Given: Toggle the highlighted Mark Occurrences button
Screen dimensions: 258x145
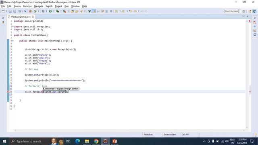Looking at the screenshot, I should [94, 11].
